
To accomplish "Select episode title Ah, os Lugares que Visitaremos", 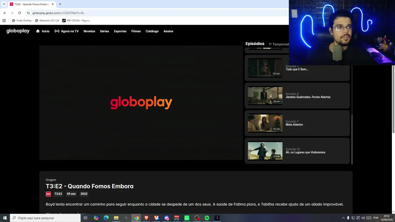I will point(306,152).
